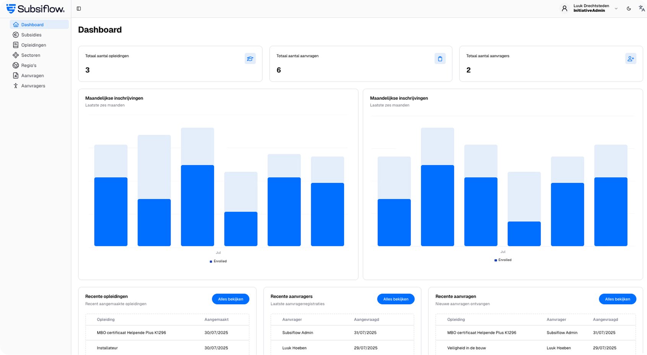Expand the Luuk Drechtsteden account dropdown
Screen dimensions: 647x355
(x=616, y=8)
